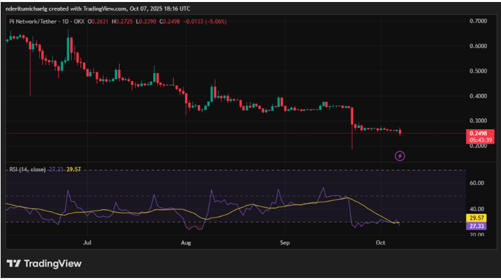This screenshot has width=501, height=280.
Task: Click the chart attribution text at top
Action: click(x=98, y=9)
